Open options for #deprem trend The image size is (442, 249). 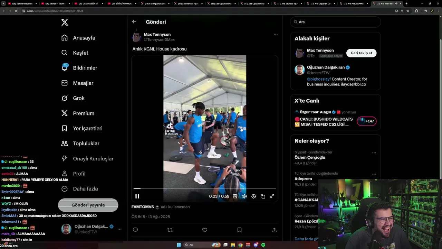(x=374, y=174)
